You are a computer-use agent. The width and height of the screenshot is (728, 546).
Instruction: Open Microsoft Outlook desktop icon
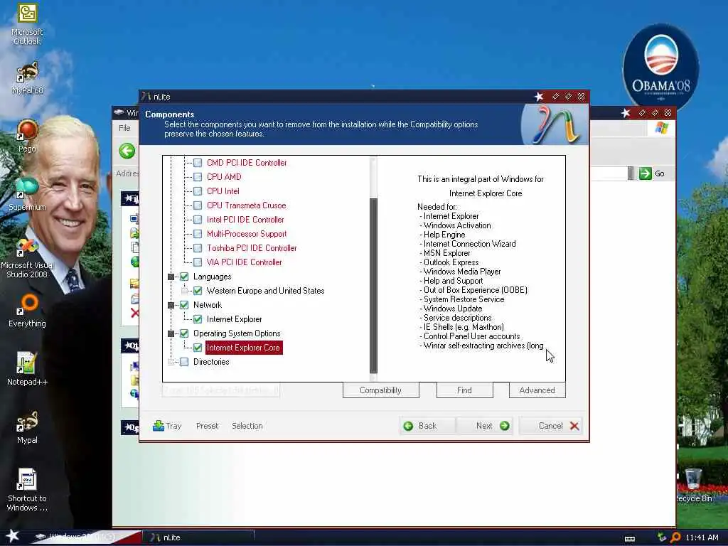pos(27,23)
